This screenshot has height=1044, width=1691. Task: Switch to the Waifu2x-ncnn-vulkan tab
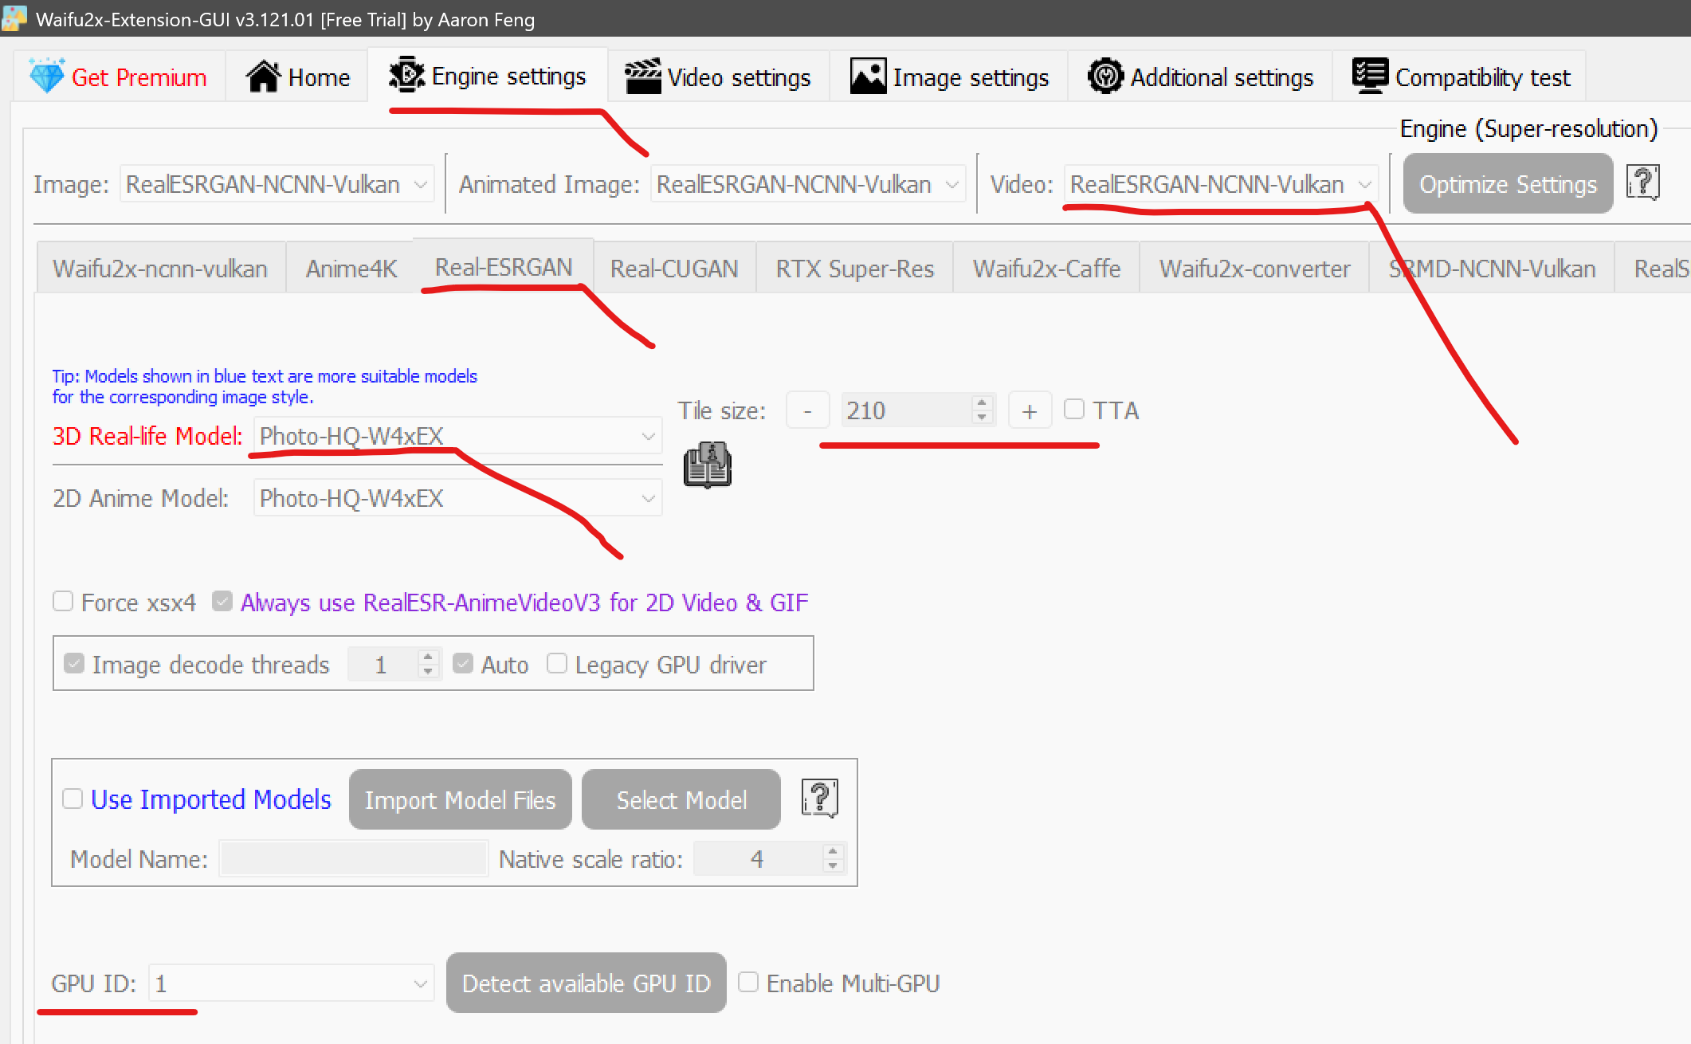160,269
